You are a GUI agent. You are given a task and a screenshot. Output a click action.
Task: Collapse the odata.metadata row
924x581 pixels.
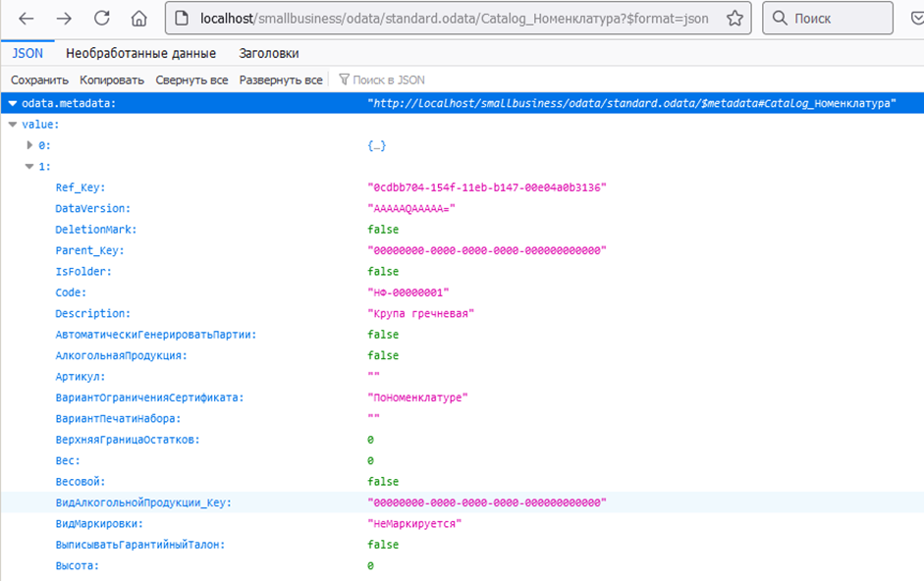tap(12, 103)
